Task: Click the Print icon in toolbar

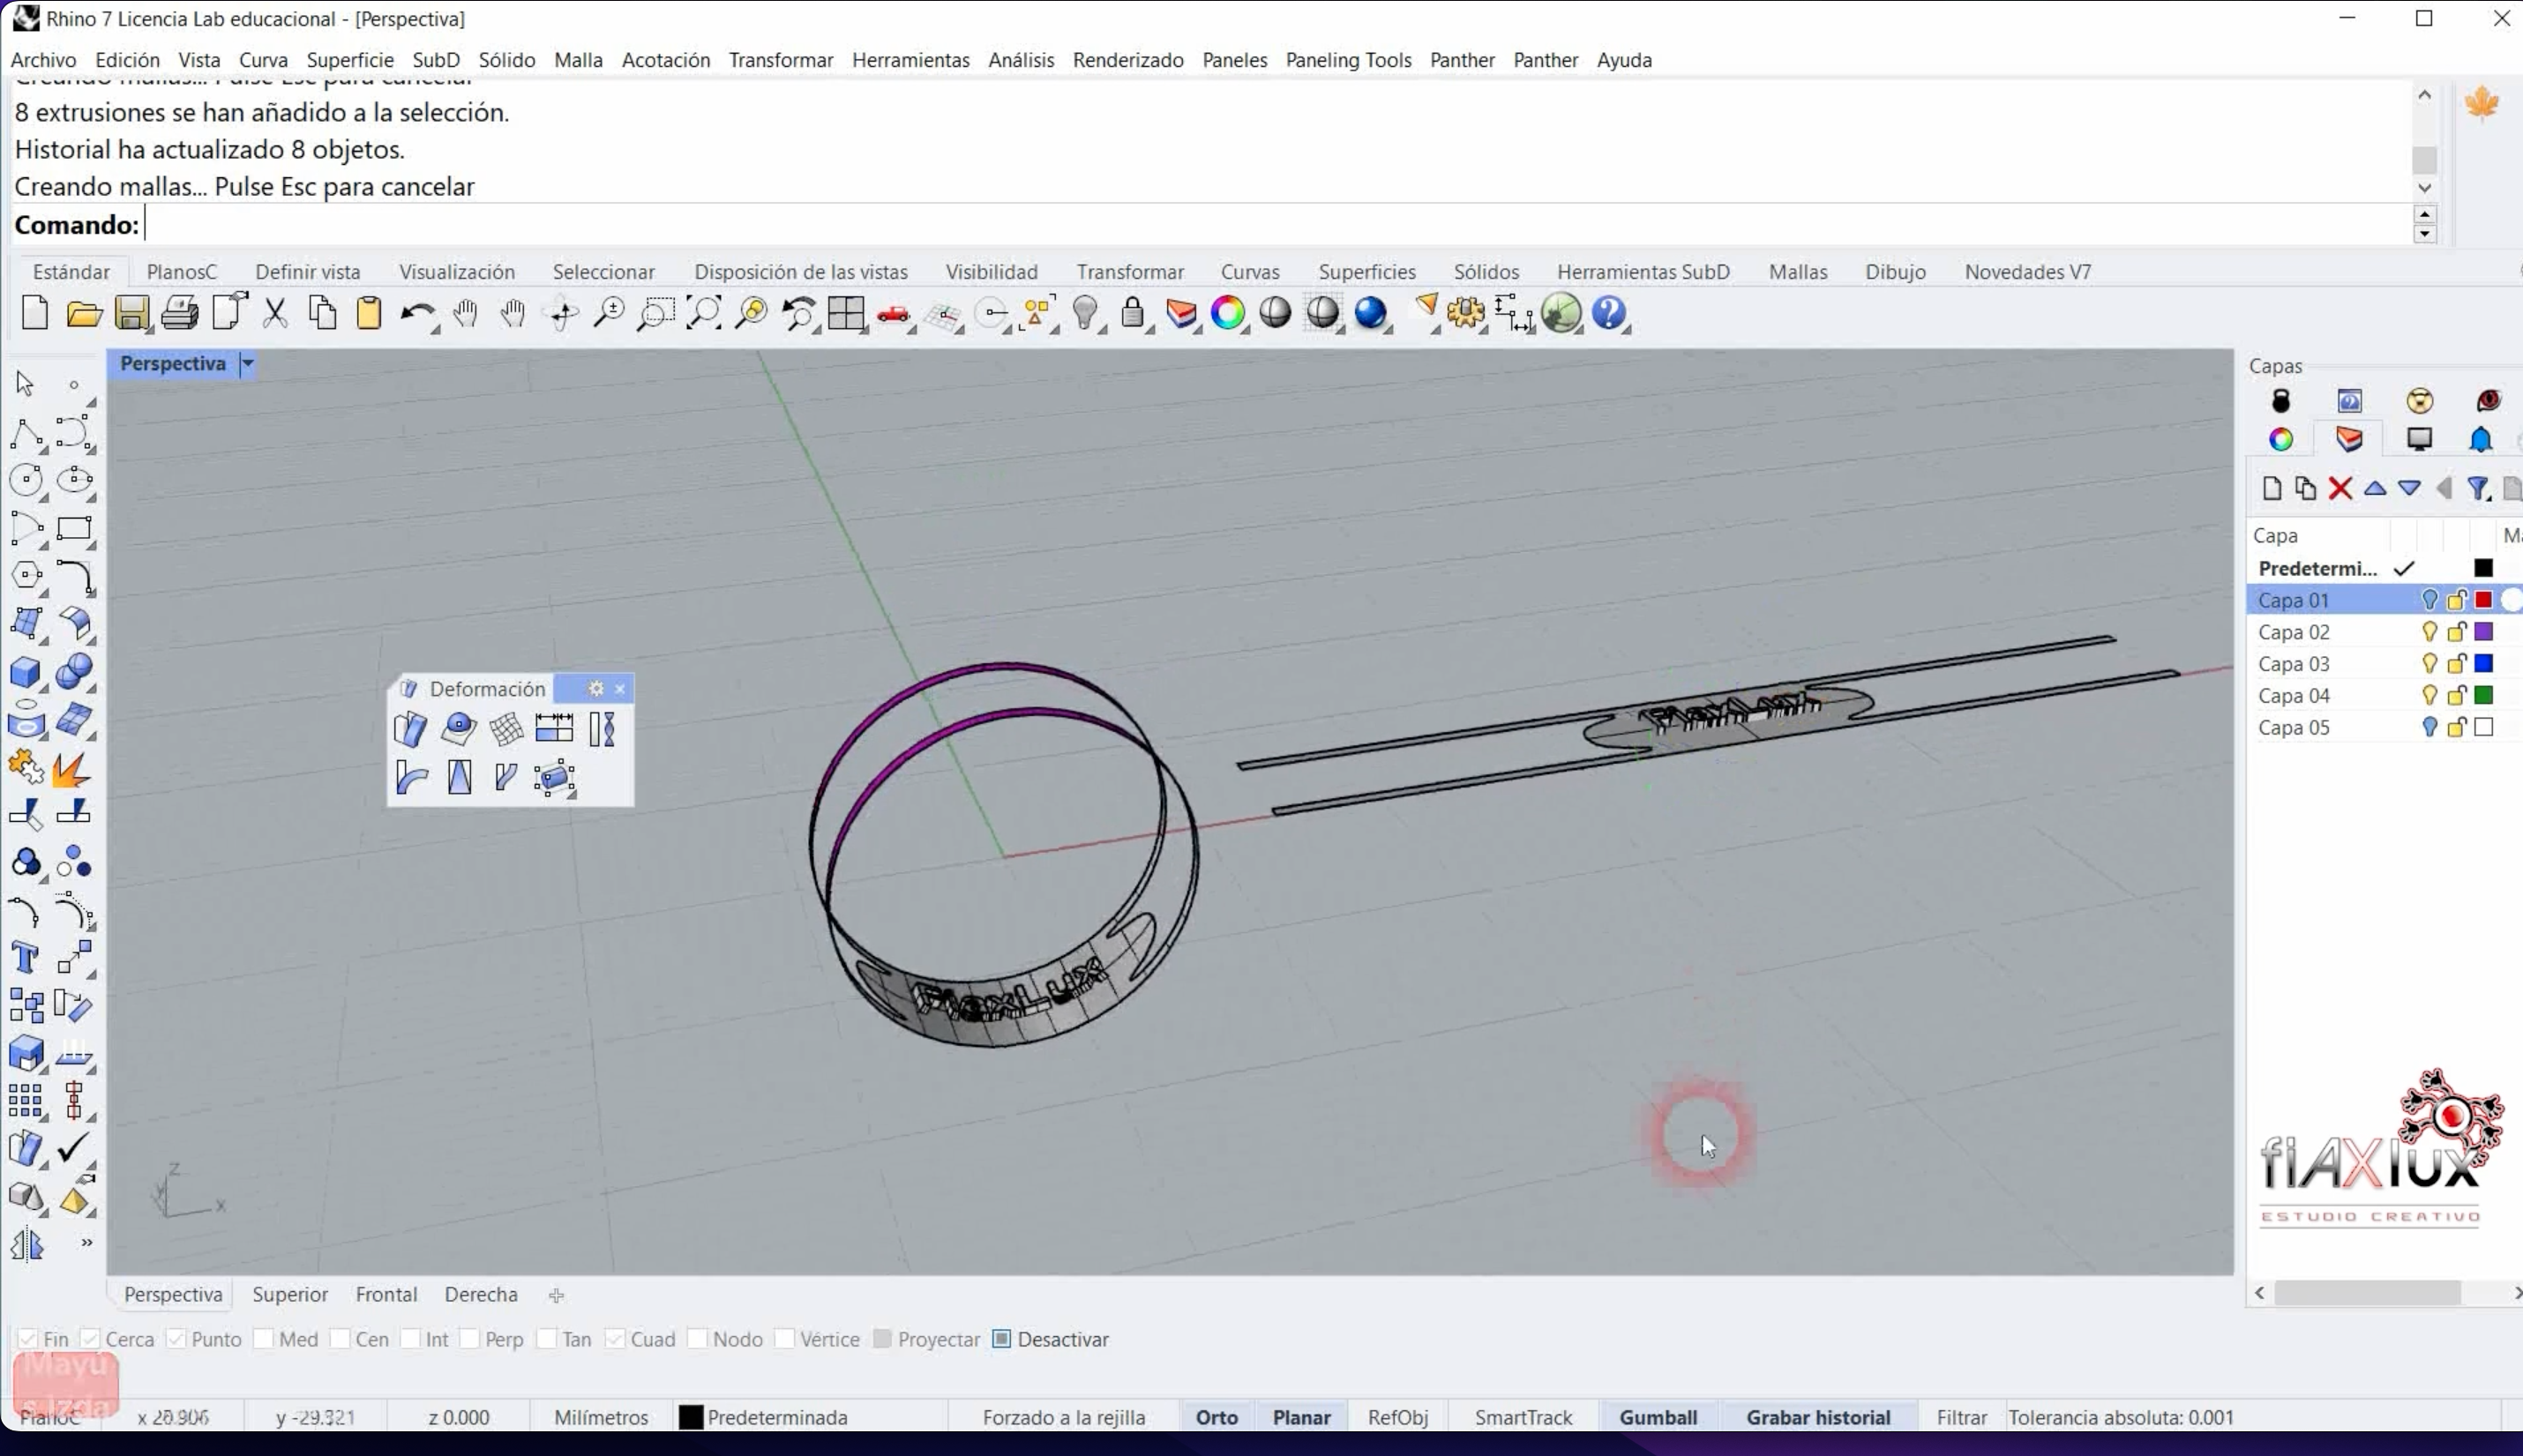Action: coord(179,314)
